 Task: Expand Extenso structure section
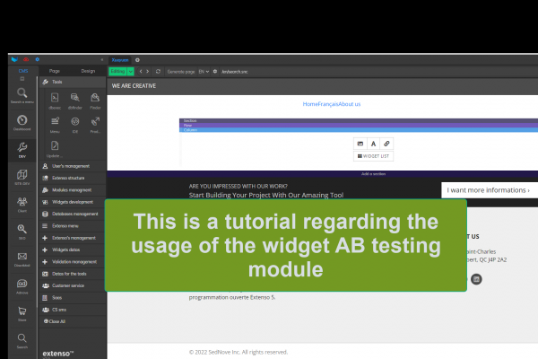tap(73, 178)
